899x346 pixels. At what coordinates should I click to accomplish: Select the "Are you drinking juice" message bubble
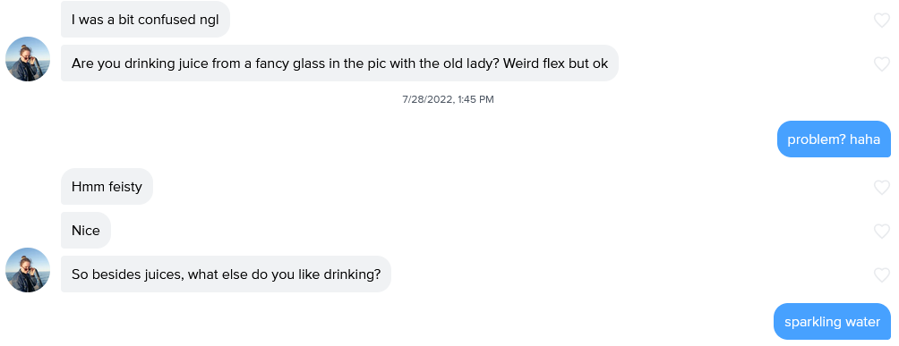coord(339,63)
